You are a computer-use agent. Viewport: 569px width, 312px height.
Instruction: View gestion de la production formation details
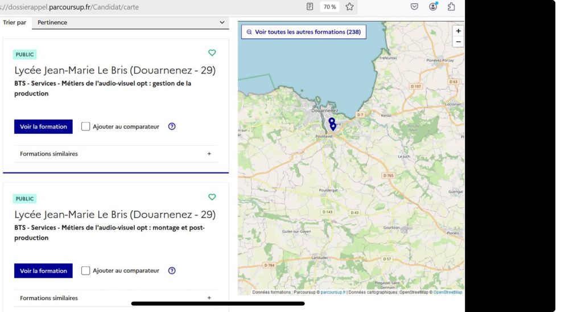43,126
